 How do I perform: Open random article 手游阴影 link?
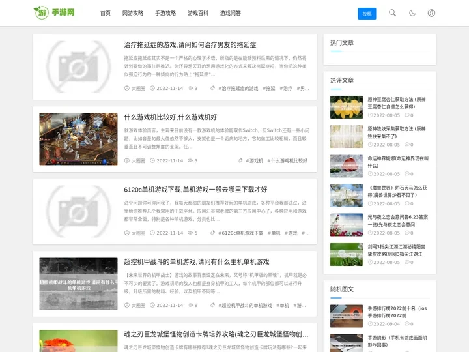(397, 341)
